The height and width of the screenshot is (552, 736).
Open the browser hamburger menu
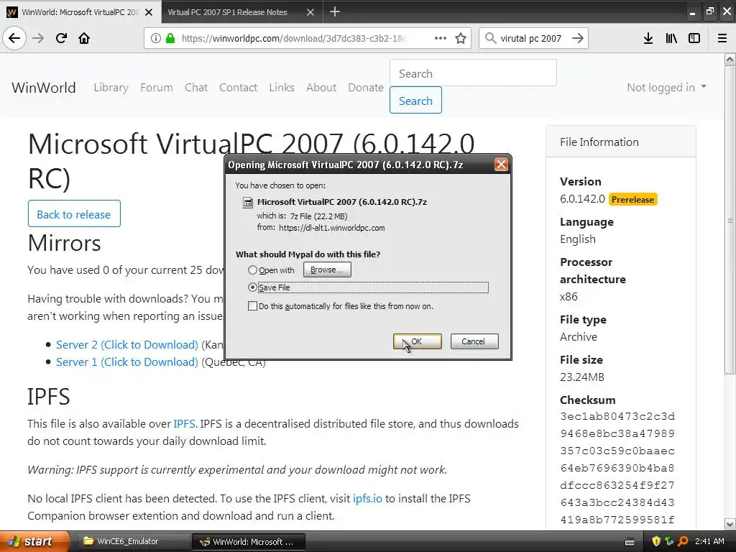tap(722, 38)
